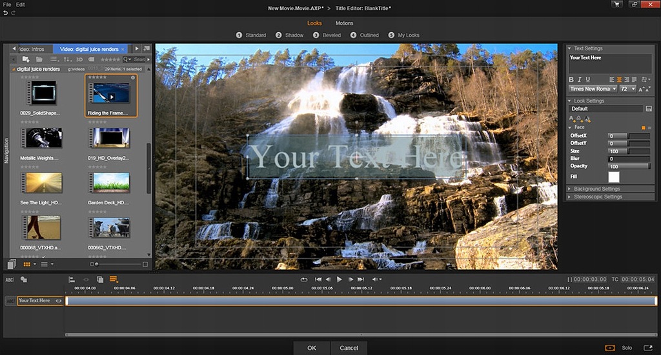Add a new shadow detail layer

(587, 119)
